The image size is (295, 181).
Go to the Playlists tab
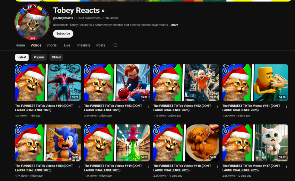pyautogui.click(x=84, y=45)
